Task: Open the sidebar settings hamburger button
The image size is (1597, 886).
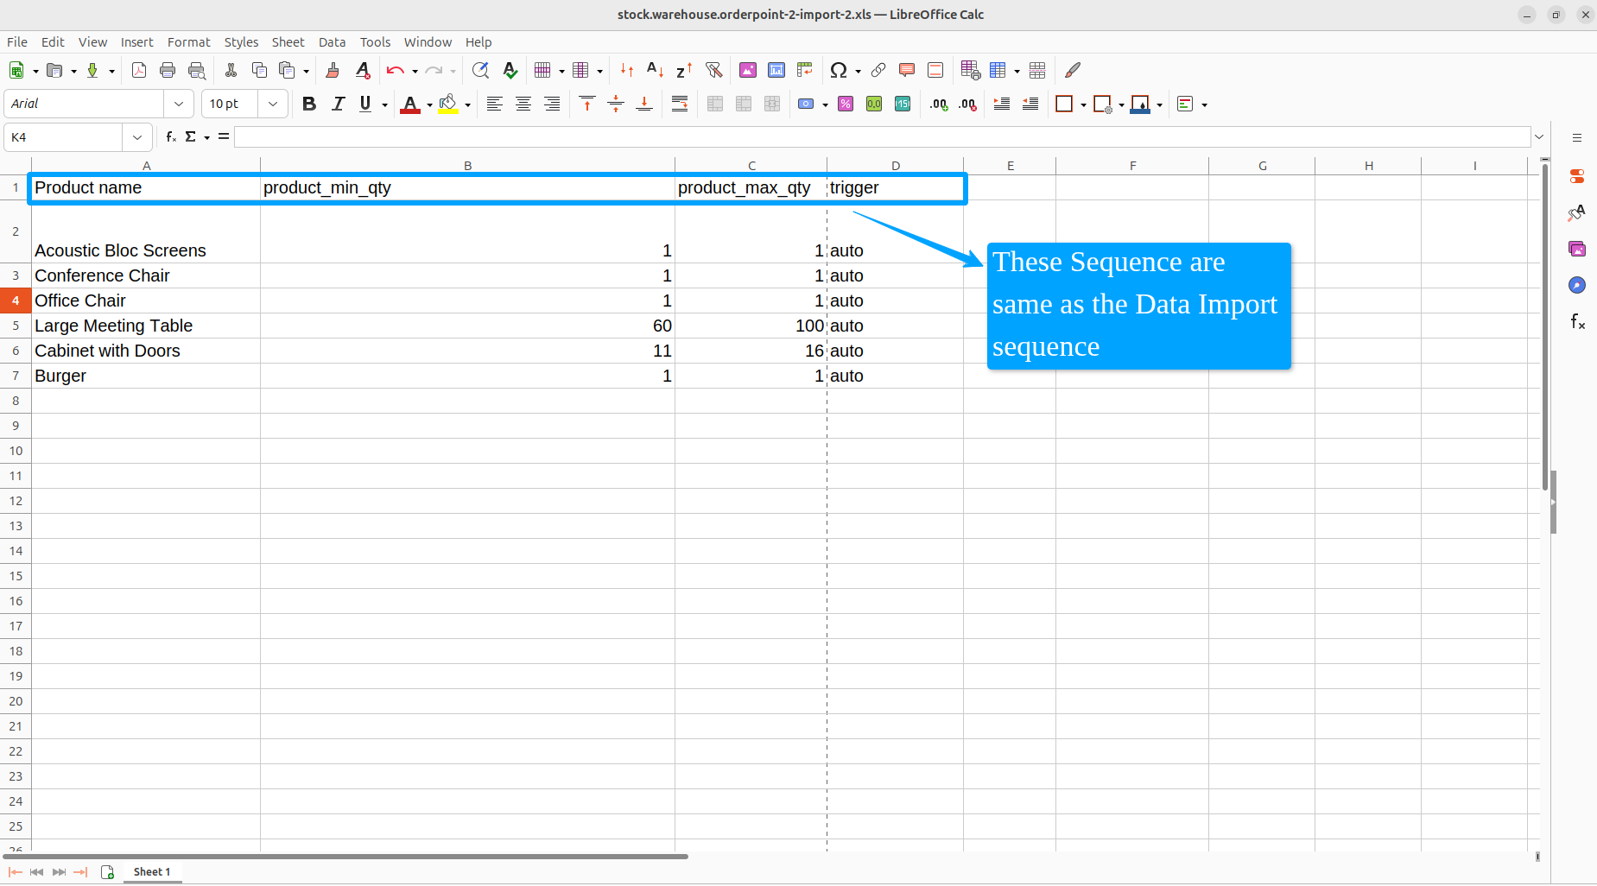Action: coord(1577,137)
